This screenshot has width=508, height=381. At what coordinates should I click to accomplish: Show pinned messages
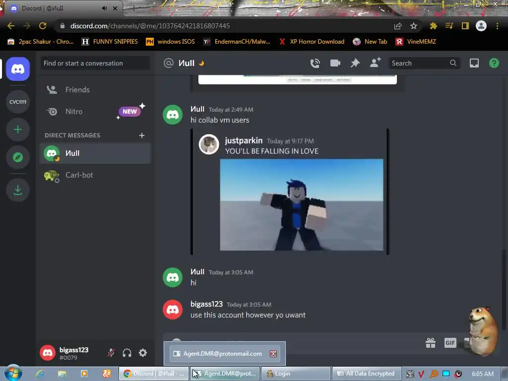[355, 63]
